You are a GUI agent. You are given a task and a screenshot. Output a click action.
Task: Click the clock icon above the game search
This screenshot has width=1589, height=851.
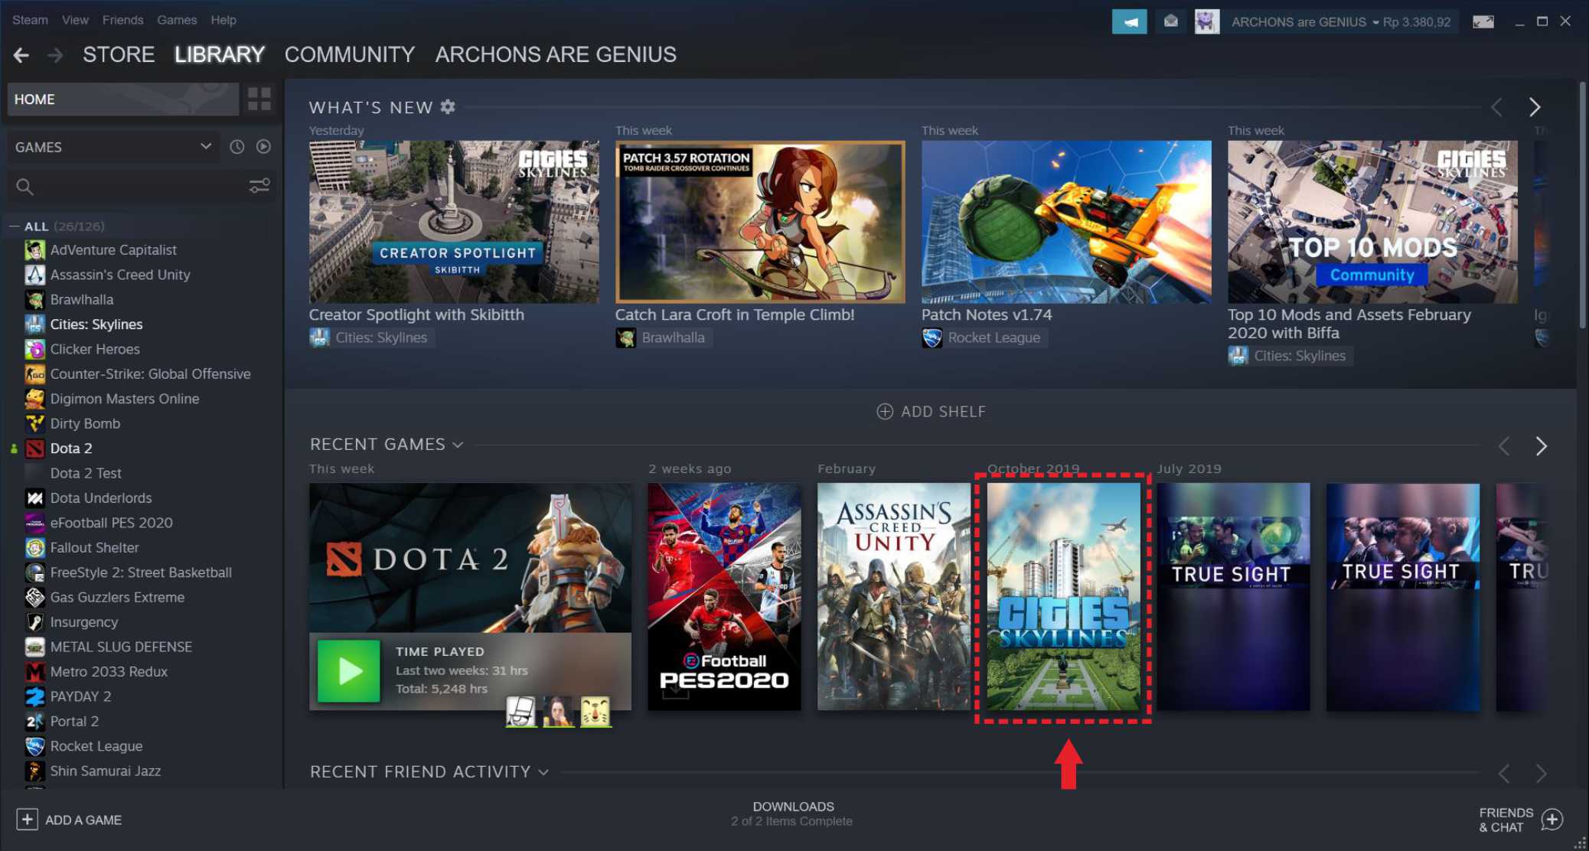click(x=236, y=146)
